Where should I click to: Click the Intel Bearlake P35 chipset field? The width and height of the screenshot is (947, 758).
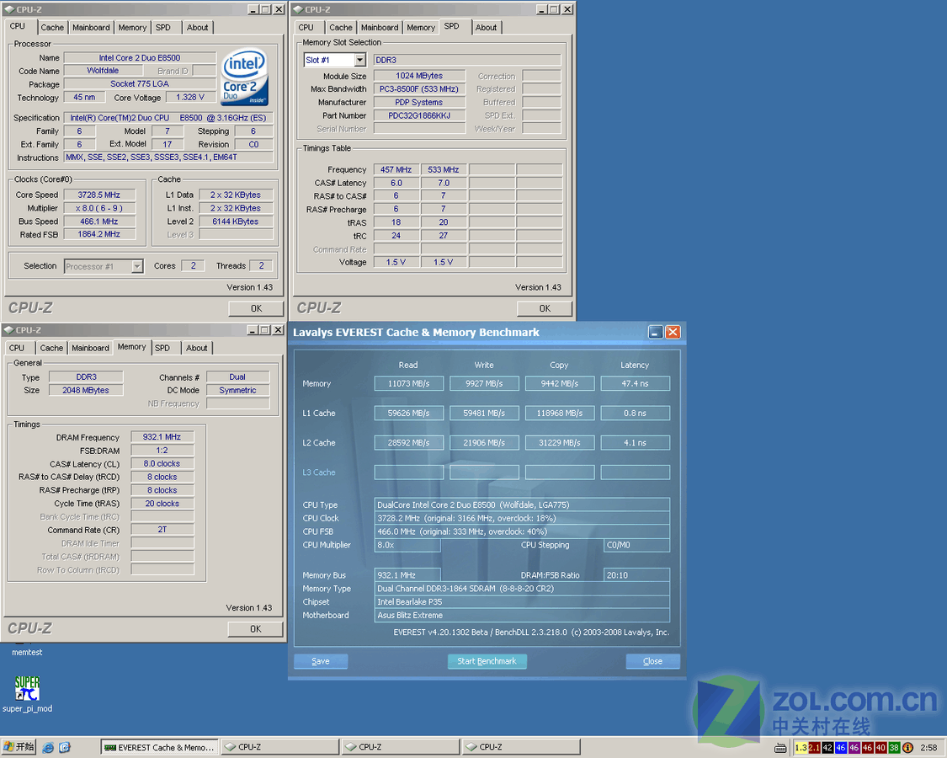tap(522, 602)
